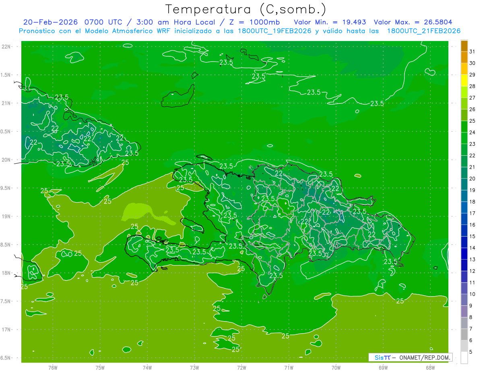Click the '19N' latitude axis label

6,216
